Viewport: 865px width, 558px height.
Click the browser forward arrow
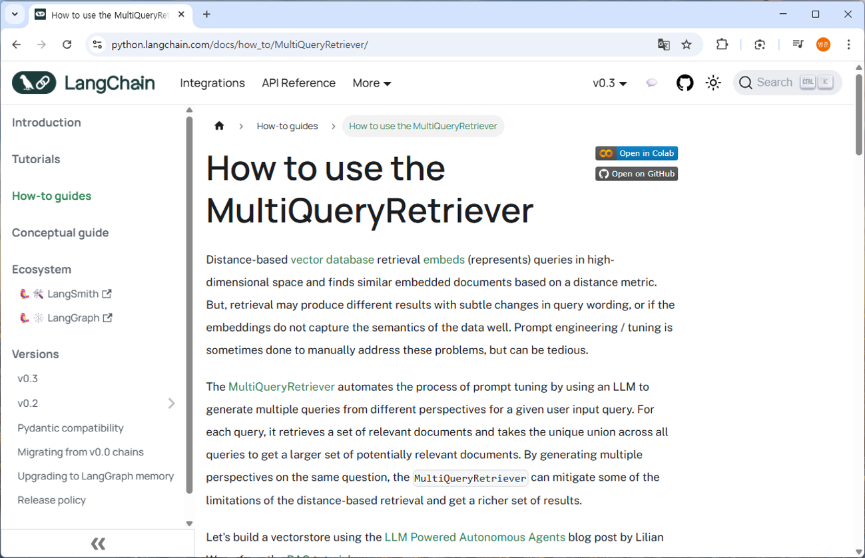tap(42, 45)
